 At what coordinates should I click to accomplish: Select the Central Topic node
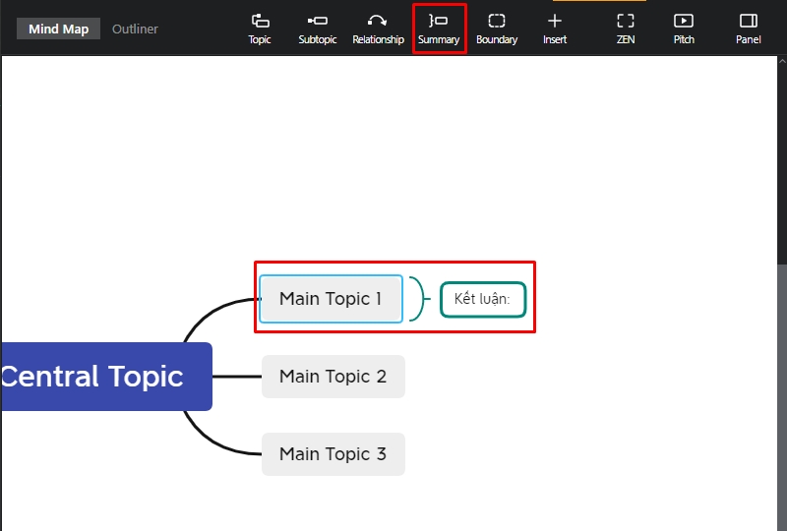106,377
